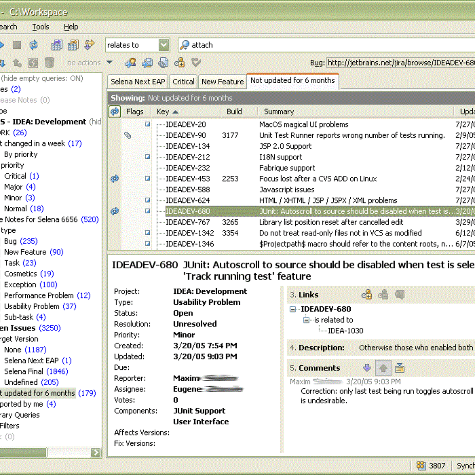Click the Bug URL field
This screenshot has width=475, height=475.
pos(401,63)
